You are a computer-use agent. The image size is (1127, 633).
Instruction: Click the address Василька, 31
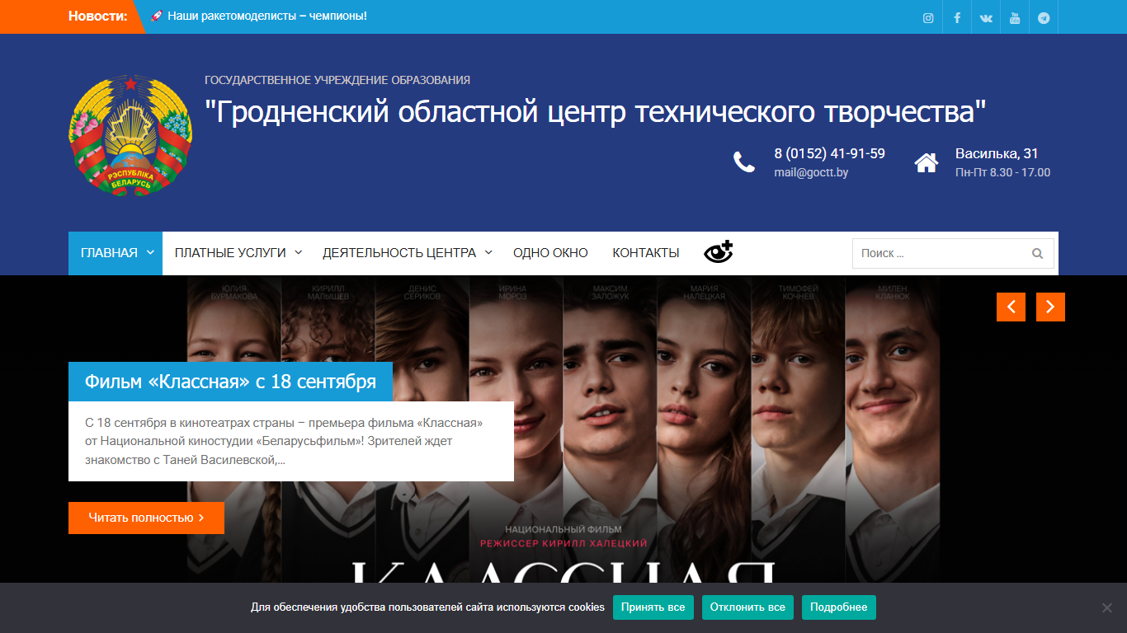tap(997, 153)
